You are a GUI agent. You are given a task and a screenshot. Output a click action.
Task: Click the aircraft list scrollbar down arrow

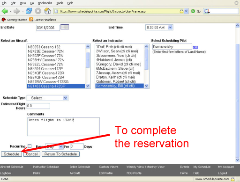(88, 86)
